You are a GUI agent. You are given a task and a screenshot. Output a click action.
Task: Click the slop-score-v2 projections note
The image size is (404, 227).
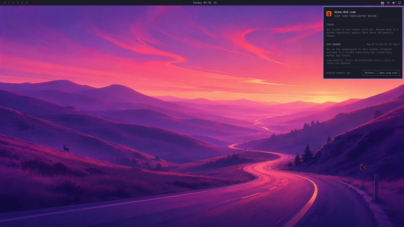click(x=360, y=61)
